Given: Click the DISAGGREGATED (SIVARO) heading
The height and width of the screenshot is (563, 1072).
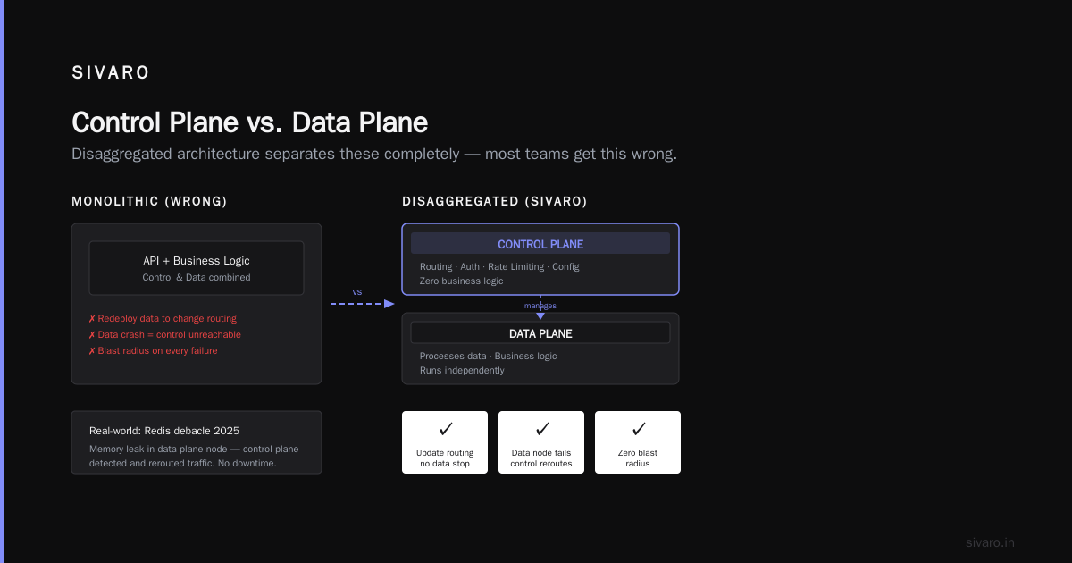Looking at the screenshot, I should tap(495, 202).
